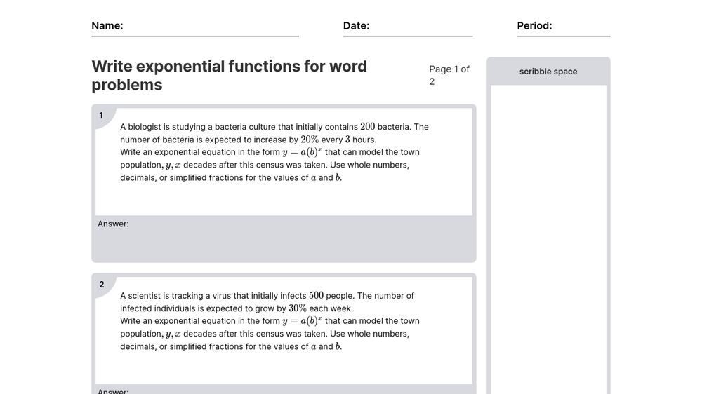Viewport: 702px width, 394px height.
Task: Click the worksheet title heading
Action: (x=230, y=76)
